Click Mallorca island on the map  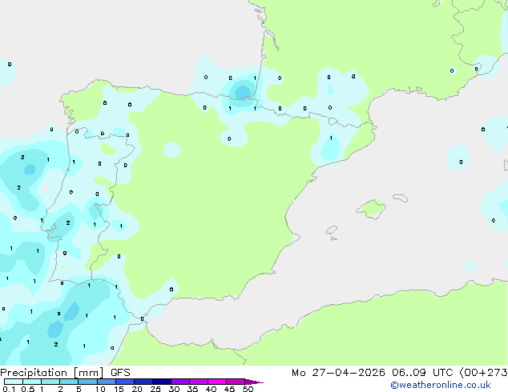(371, 209)
